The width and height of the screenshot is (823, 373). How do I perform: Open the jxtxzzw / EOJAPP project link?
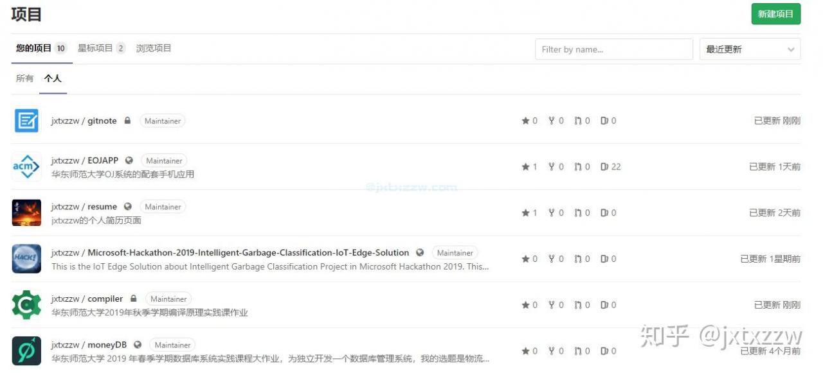click(x=84, y=160)
